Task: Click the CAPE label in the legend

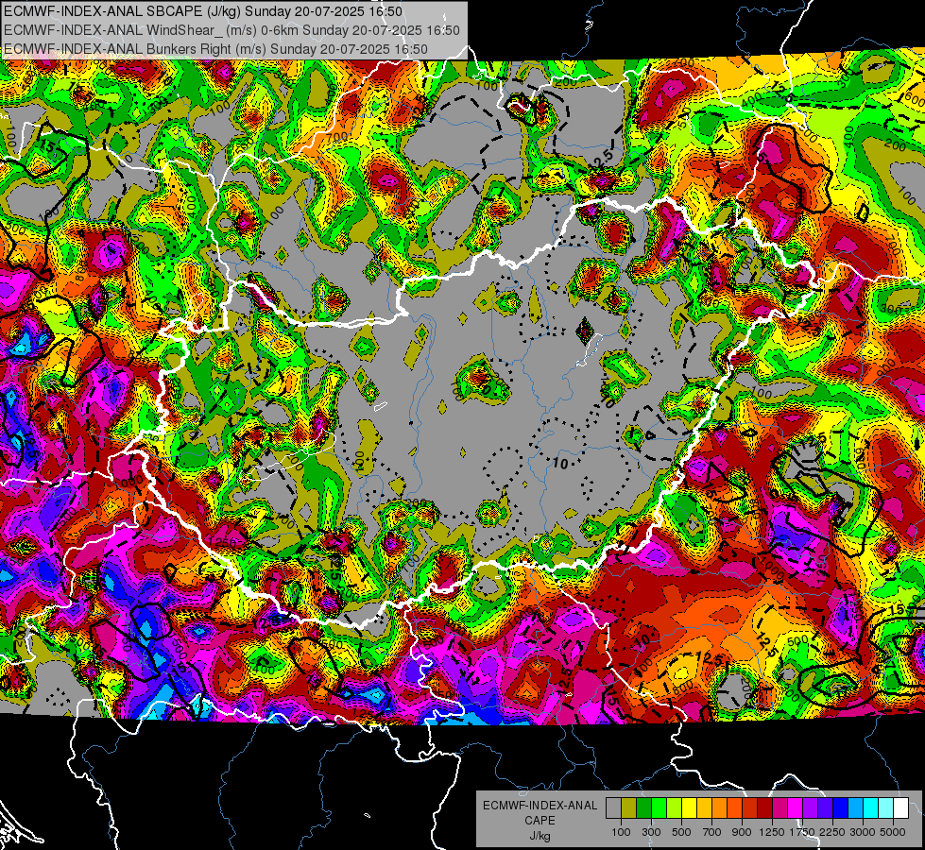Action: click(x=540, y=821)
